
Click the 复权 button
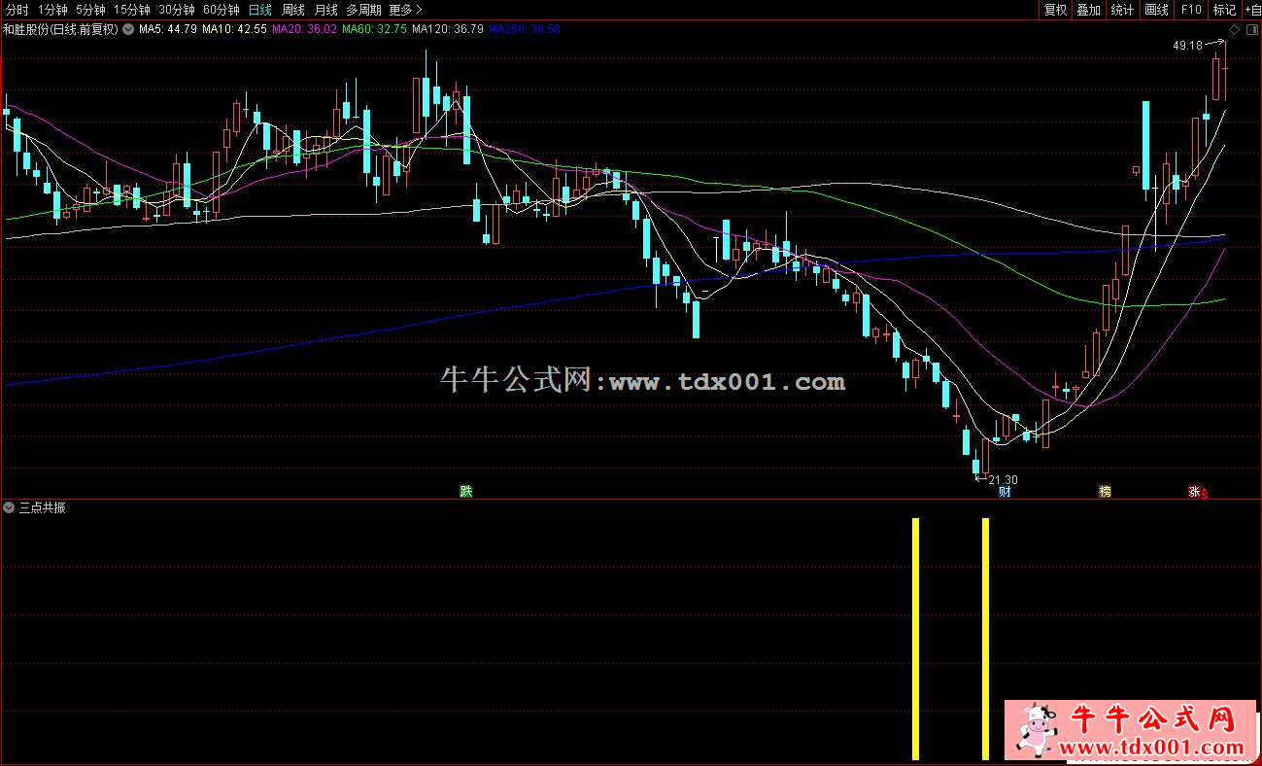pos(1055,10)
